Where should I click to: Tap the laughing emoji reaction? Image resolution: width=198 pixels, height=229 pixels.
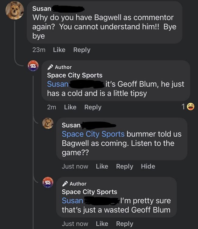(x=190, y=107)
